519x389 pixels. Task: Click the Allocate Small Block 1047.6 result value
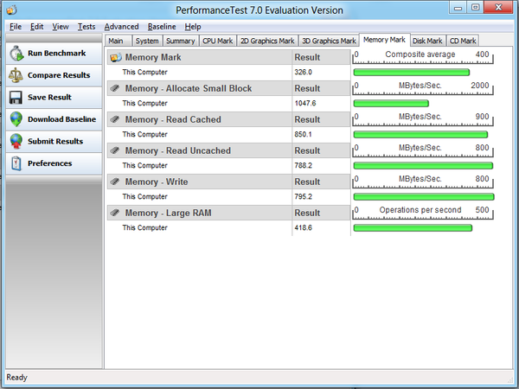(306, 104)
